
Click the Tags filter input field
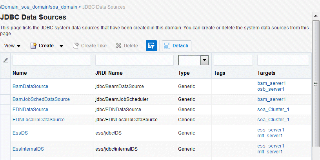point(233,60)
